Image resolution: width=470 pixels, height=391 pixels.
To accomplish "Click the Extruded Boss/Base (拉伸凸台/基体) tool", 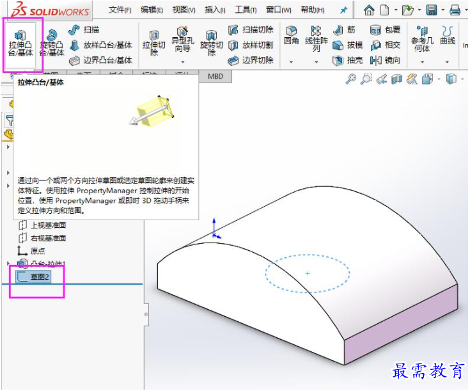I will (x=20, y=44).
